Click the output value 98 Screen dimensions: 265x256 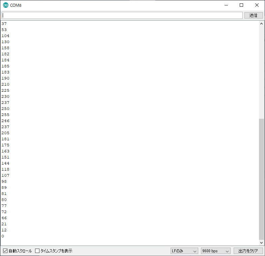pos(4,181)
